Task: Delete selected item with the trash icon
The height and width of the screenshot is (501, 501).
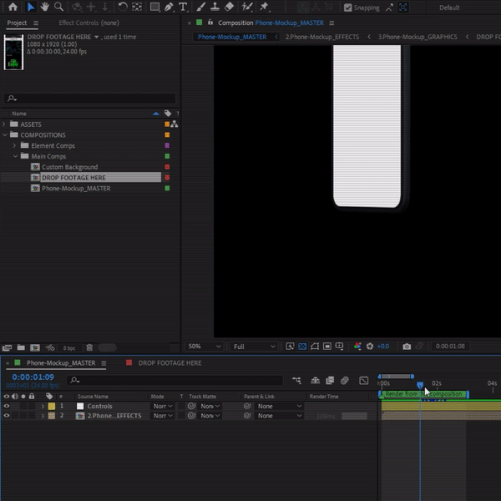Action: coord(89,347)
